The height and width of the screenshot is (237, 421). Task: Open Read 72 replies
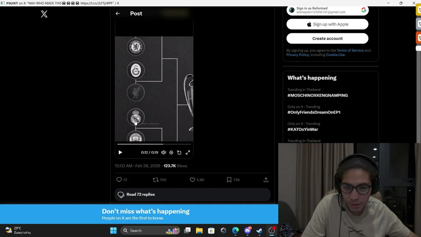pyautogui.click(x=192, y=195)
